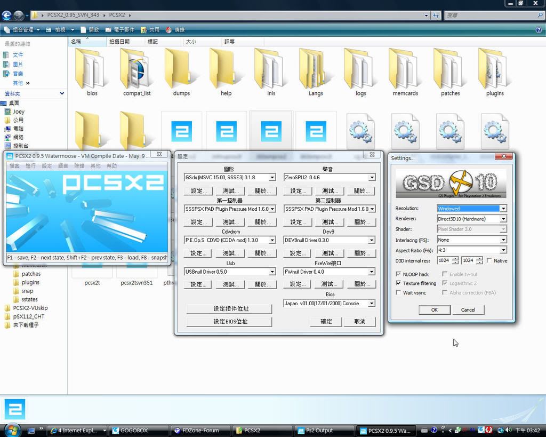546x437 pixels.
Task: Toggle Logarithmic Z checkbox
Action: pos(445,283)
